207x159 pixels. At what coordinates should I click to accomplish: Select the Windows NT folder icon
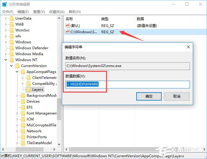12,60
